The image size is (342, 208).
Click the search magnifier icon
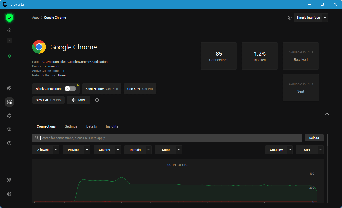[36, 138]
